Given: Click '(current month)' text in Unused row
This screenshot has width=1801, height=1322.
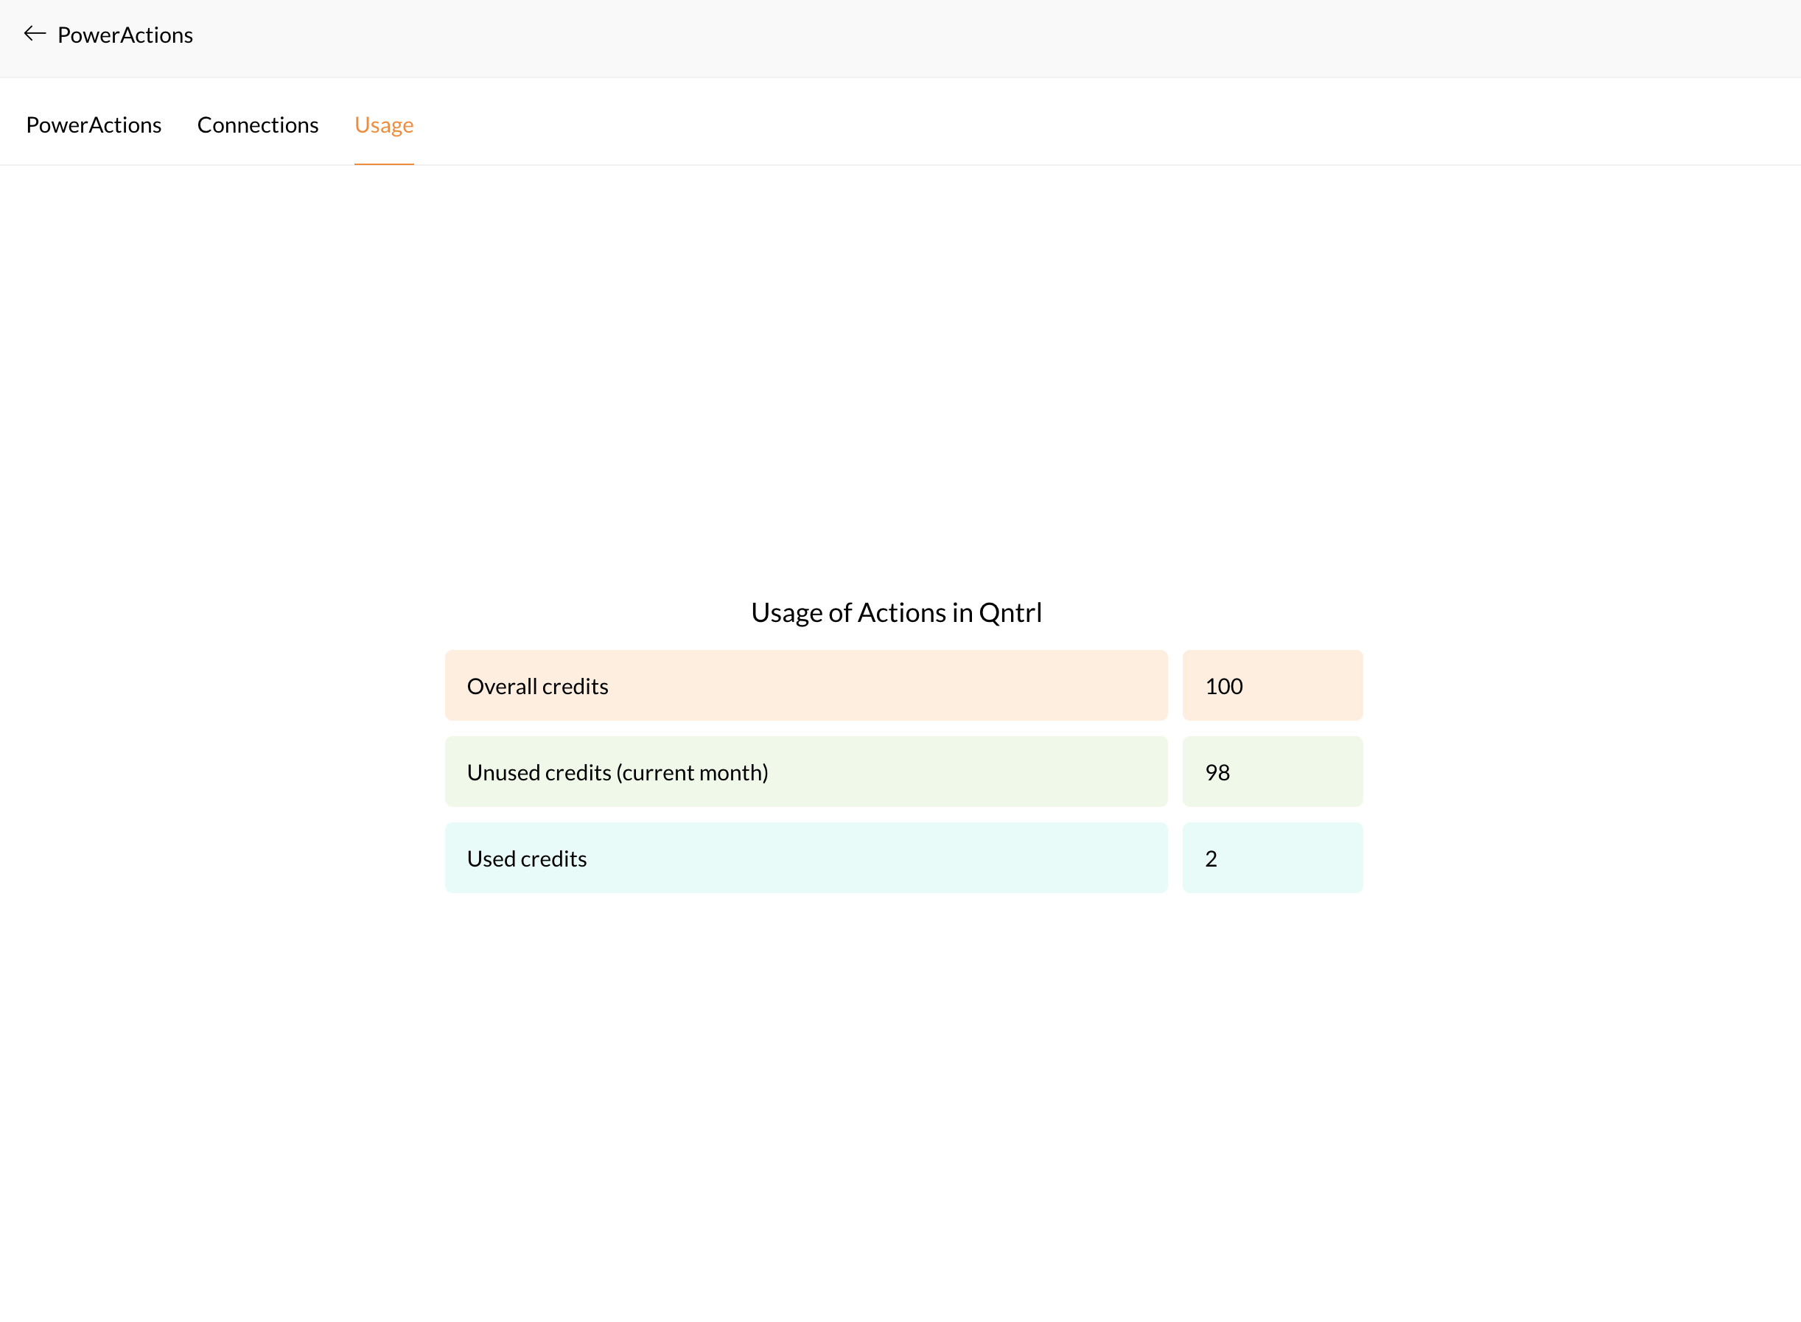Looking at the screenshot, I should (692, 773).
